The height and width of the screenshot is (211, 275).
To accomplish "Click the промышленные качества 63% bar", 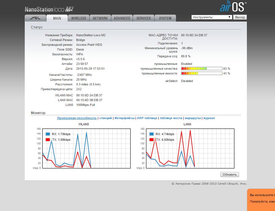I will point(202,69).
